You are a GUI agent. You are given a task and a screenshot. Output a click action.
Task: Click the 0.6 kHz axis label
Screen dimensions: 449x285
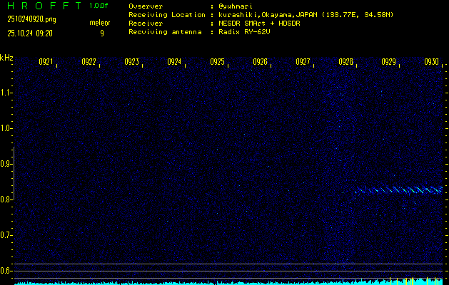coord(5,271)
